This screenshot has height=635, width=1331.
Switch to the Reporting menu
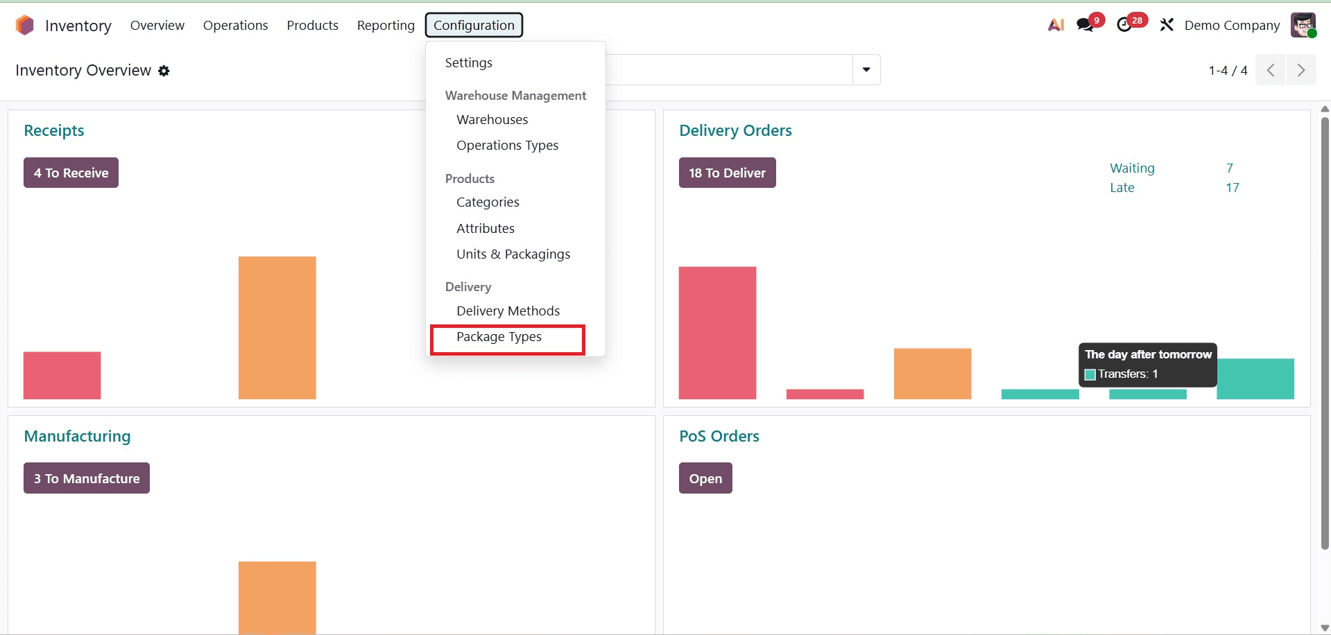point(386,25)
